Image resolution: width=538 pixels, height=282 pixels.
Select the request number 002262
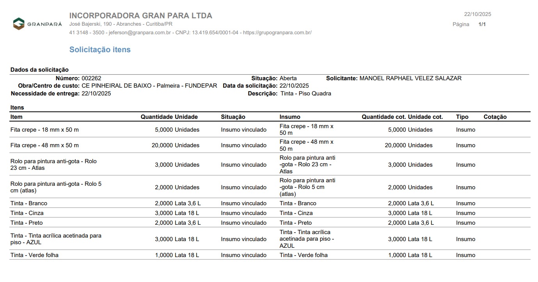pos(91,78)
